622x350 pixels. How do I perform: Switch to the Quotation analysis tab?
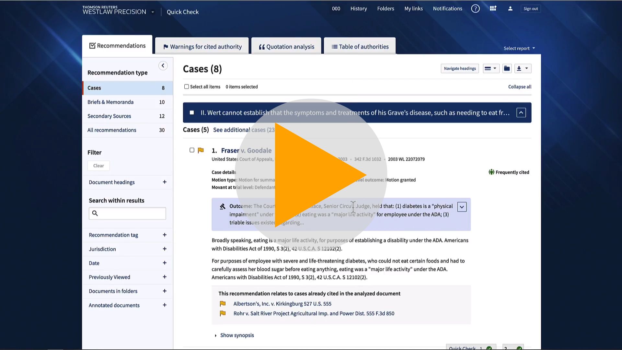pyautogui.click(x=287, y=46)
